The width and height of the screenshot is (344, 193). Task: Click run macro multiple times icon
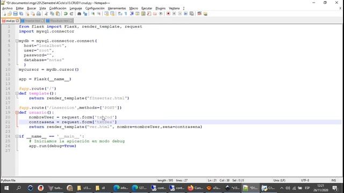pyautogui.click(x=185, y=14)
